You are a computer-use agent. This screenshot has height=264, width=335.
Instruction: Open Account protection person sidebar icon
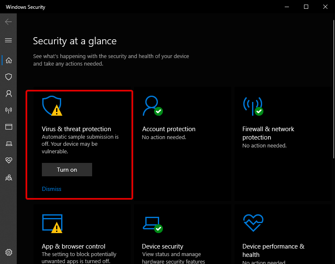8,94
